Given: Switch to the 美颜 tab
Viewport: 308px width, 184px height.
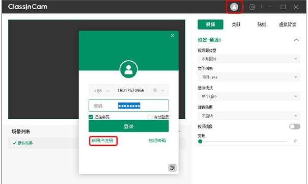Looking at the screenshot, I should [236, 24].
